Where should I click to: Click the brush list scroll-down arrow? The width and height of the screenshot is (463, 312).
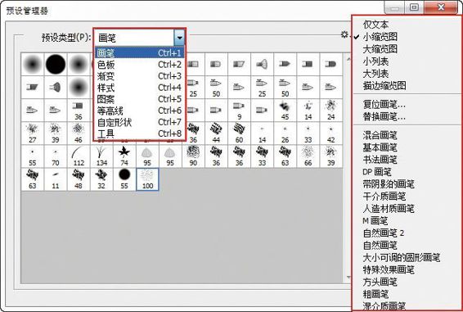click(x=348, y=277)
